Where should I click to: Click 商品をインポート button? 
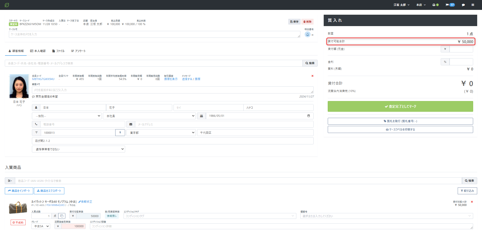pyautogui.click(x=19, y=191)
